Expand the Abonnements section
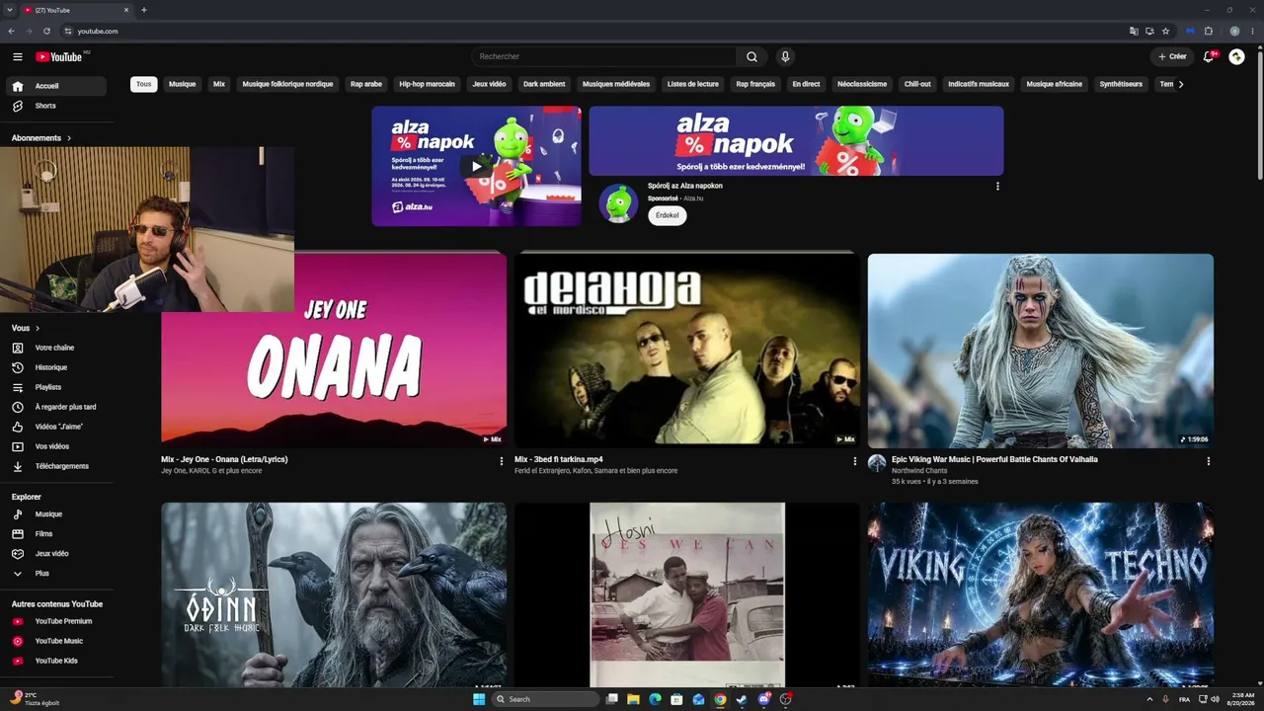The height and width of the screenshot is (711, 1264). [x=41, y=138]
